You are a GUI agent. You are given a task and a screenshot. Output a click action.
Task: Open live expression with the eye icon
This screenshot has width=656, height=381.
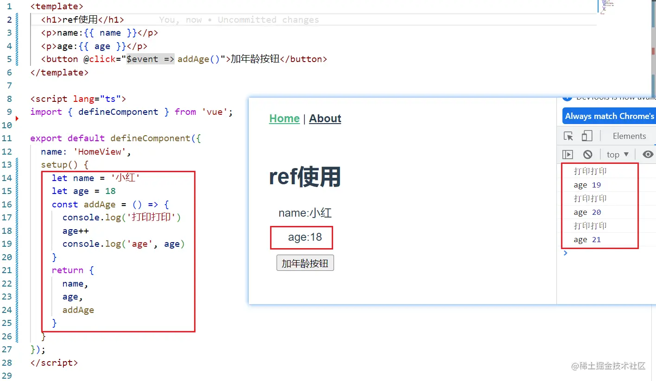(x=648, y=155)
